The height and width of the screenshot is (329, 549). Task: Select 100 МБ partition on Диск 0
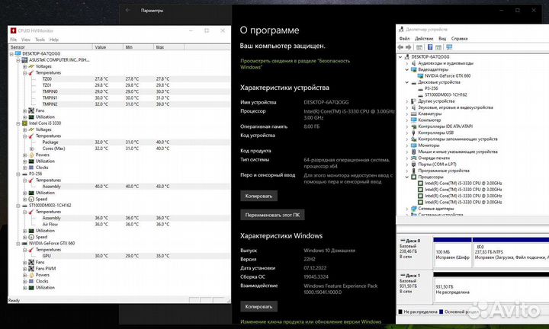point(452,253)
